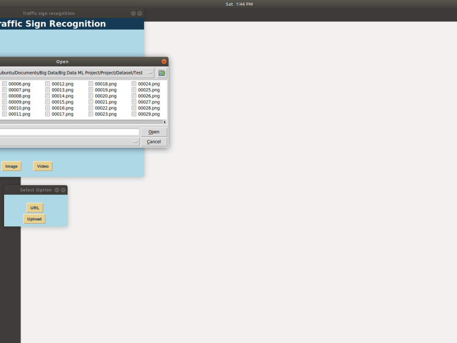Click the horizontal scrollbar right arrow
The image size is (457, 343).
coord(165,122)
